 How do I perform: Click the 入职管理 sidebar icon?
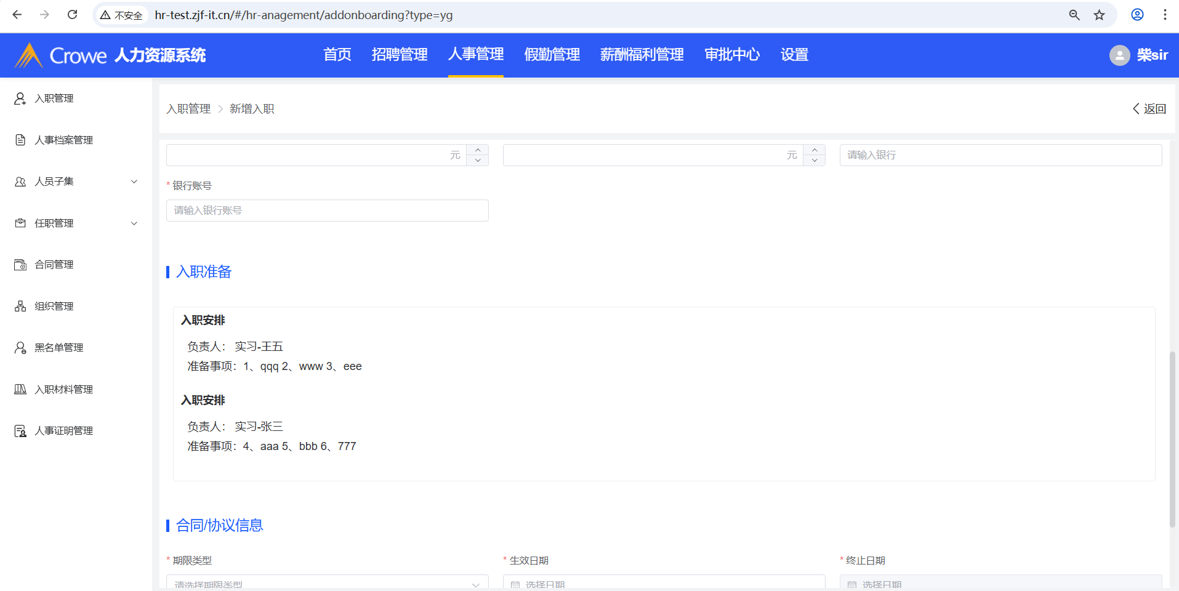point(20,98)
